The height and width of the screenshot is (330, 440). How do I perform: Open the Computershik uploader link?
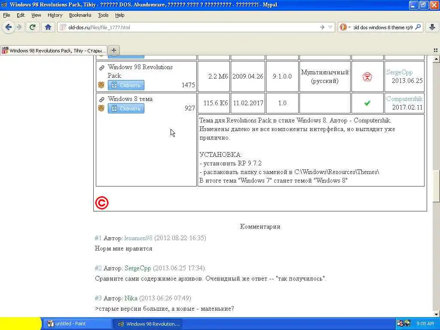(x=404, y=99)
